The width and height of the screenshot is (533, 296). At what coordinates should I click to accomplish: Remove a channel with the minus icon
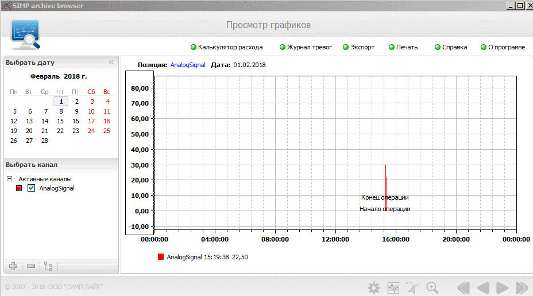tap(31, 266)
